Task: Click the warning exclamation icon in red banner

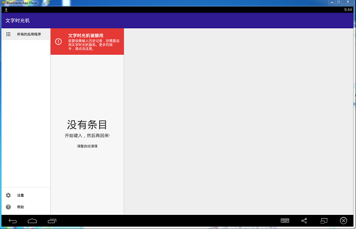Action: click(59, 42)
